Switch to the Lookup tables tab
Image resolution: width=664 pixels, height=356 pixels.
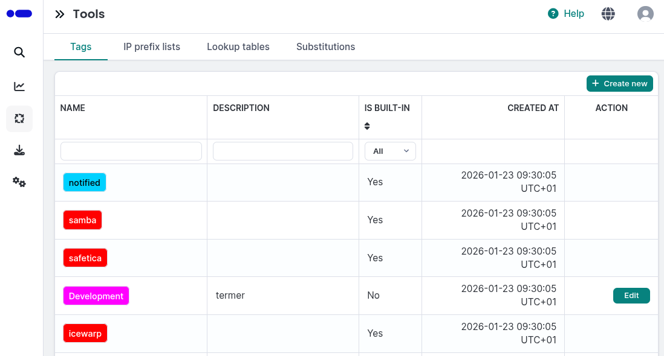coord(238,46)
